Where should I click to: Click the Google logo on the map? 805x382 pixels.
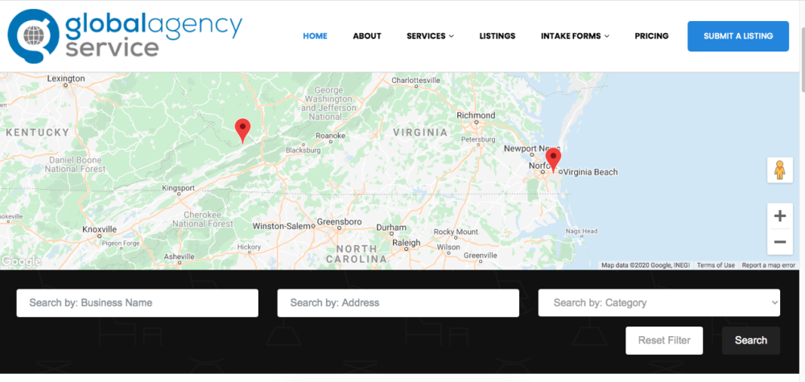21,261
